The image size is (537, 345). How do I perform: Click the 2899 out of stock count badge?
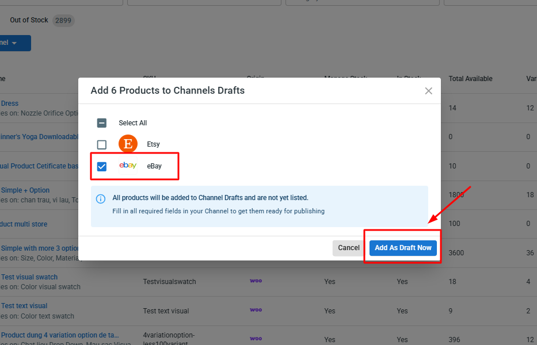coord(63,21)
